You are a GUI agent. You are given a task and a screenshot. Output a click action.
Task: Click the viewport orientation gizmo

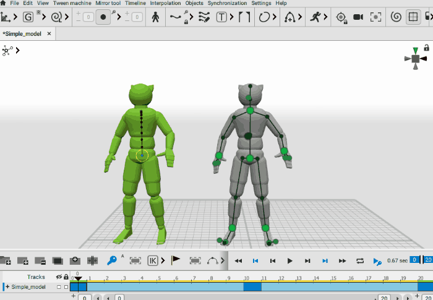pyautogui.click(x=416, y=58)
